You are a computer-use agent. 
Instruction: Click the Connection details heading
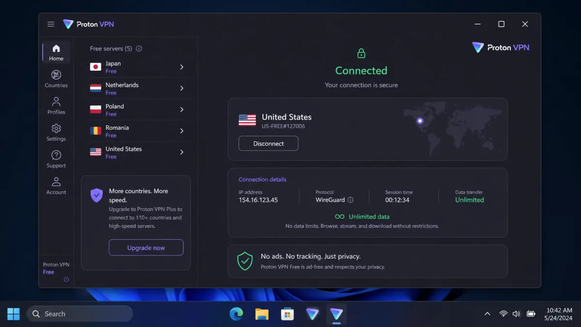click(x=262, y=179)
